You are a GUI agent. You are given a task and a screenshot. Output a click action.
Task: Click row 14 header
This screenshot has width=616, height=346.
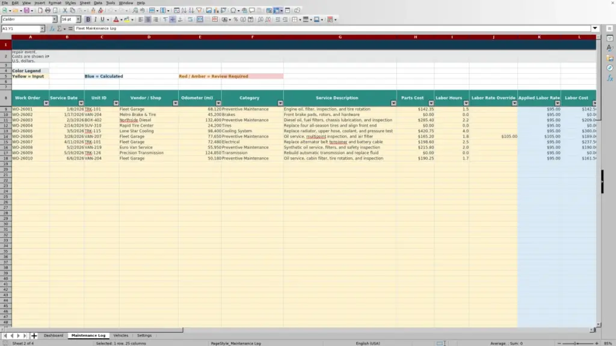(x=5, y=136)
